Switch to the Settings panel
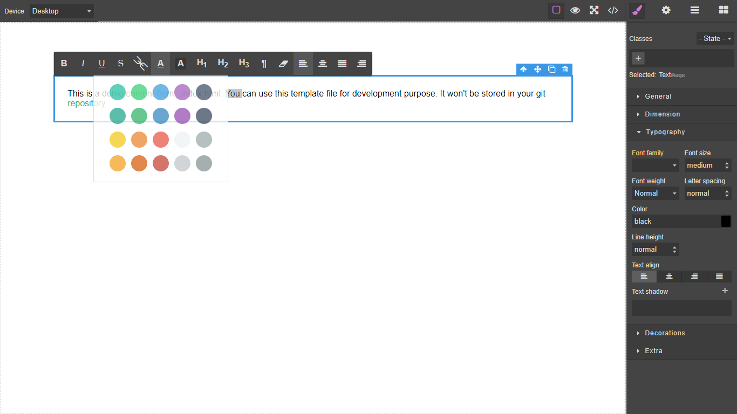Viewport: 737px width, 414px height. [666, 10]
